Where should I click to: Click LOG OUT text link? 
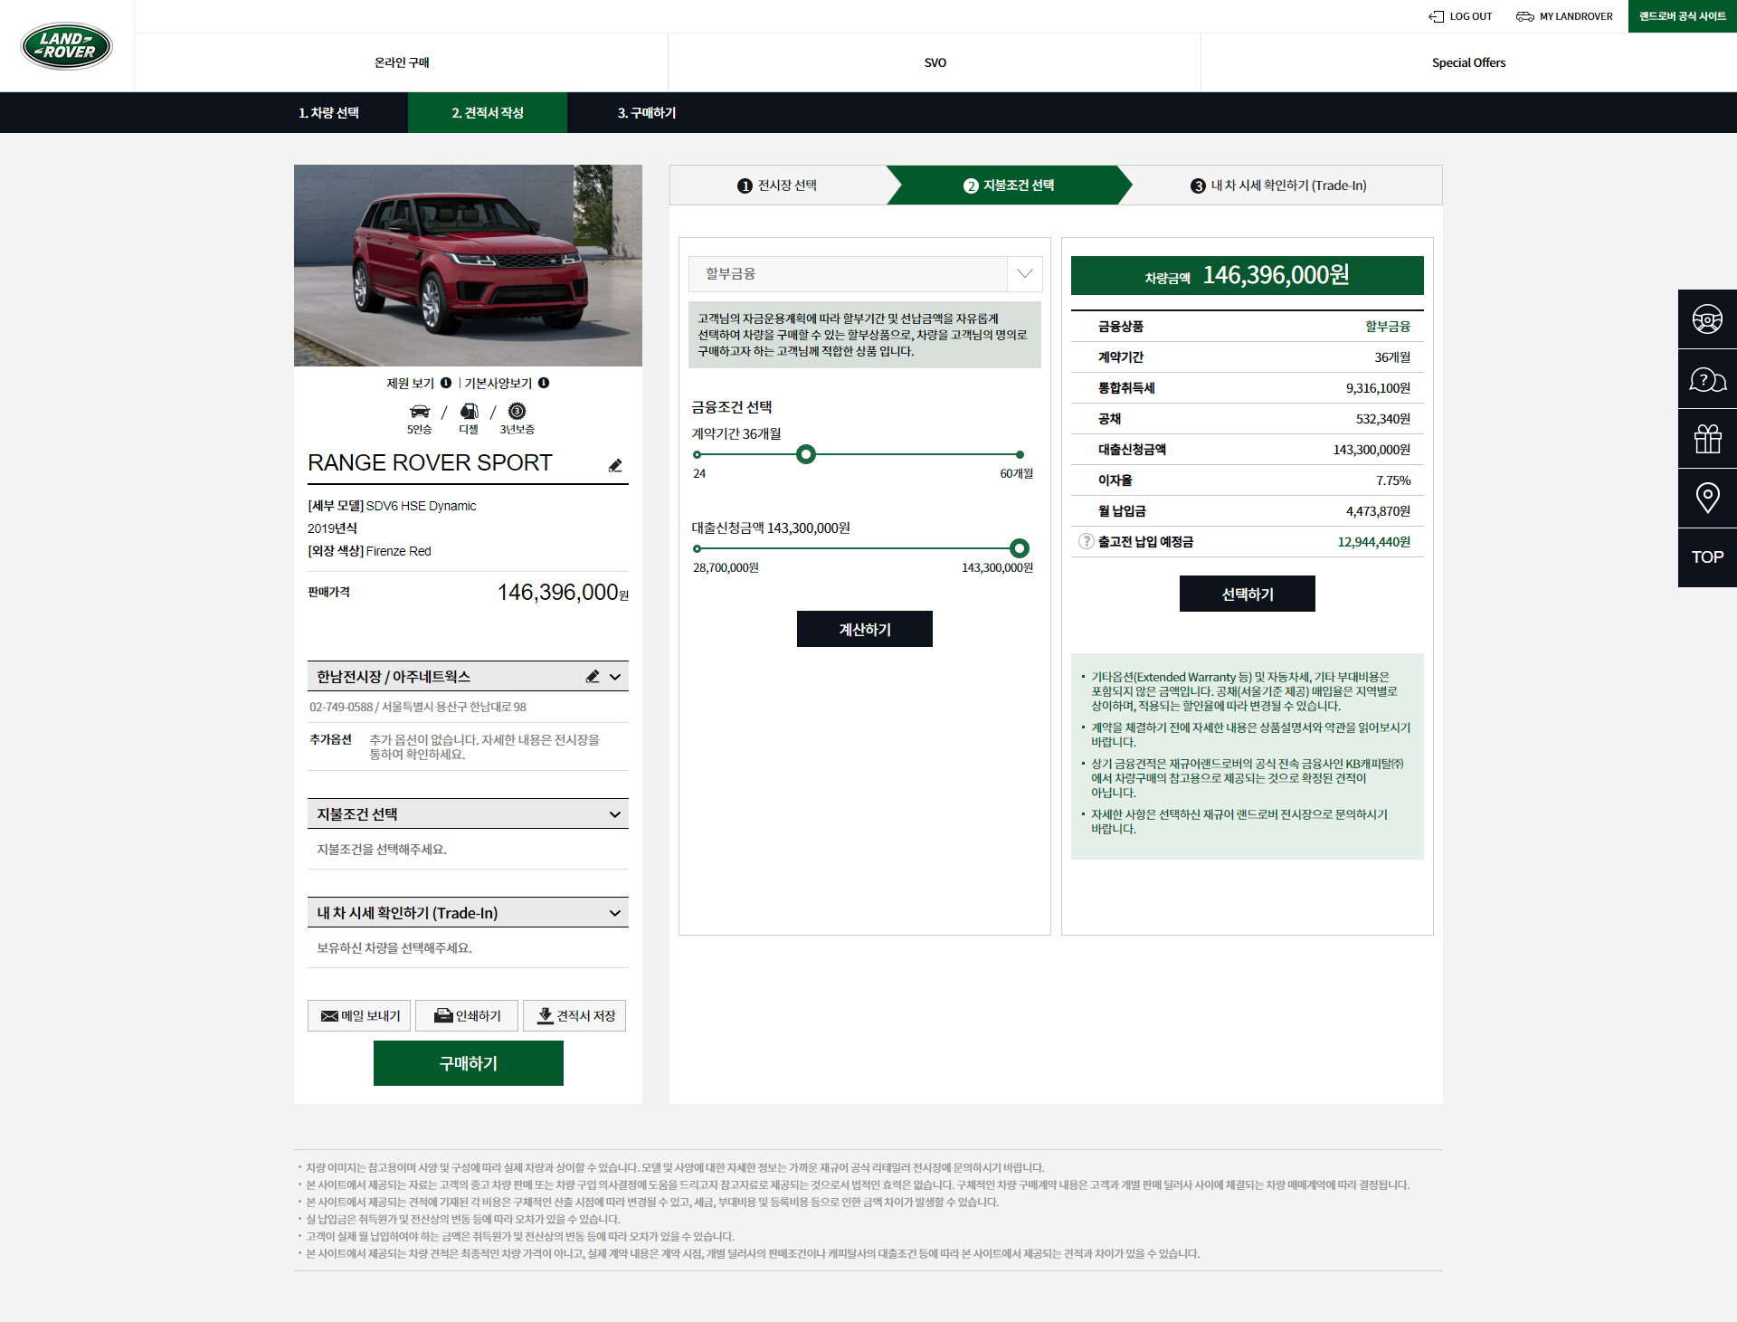pyautogui.click(x=1471, y=16)
